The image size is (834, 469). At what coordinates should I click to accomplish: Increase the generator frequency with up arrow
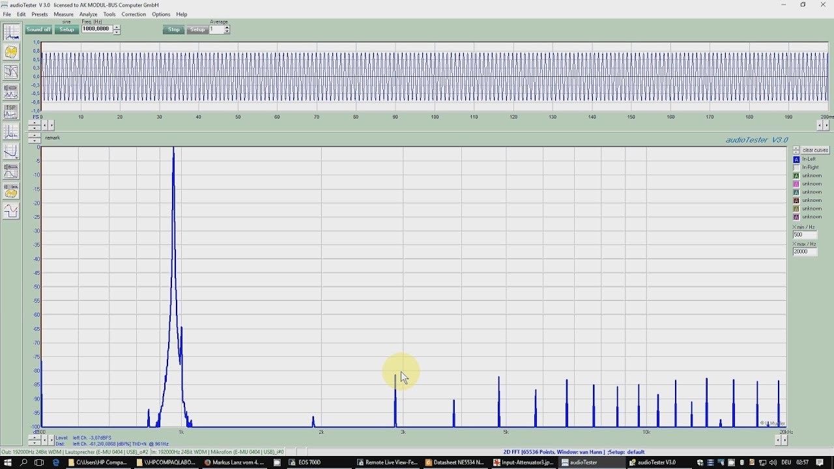117,27
